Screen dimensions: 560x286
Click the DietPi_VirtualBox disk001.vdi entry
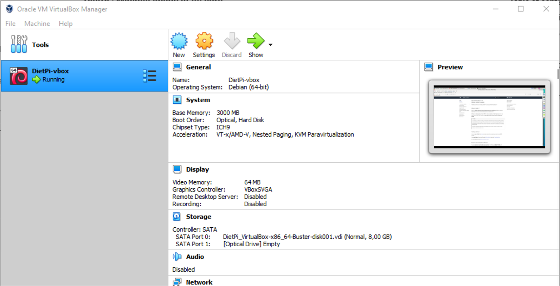(307, 237)
